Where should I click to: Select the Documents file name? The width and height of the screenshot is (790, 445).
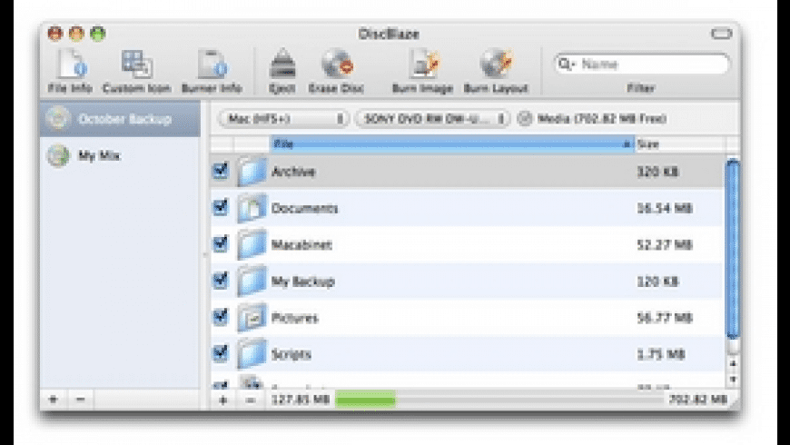pos(304,209)
